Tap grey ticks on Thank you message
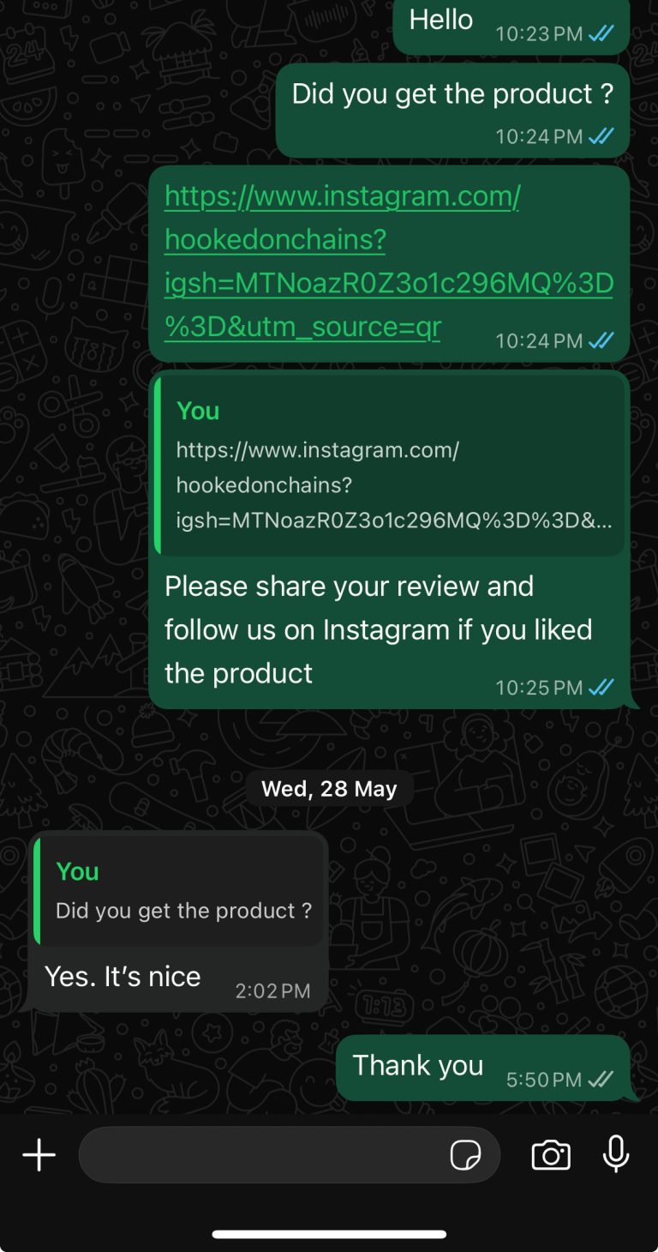 click(x=601, y=1080)
